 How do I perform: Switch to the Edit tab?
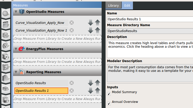[127, 6]
